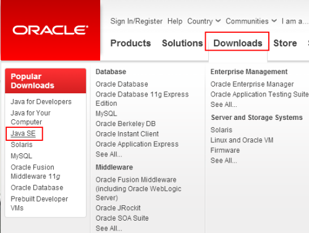Click the Database section heading
Image resolution: width=309 pixels, height=233 pixels.
[111, 72]
